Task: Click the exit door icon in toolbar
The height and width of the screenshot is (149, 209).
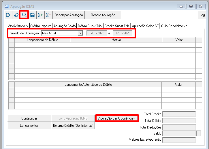Action: (x=8, y=15)
